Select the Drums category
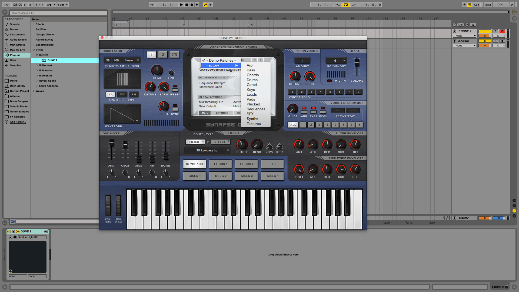The image size is (519, 292). coord(14,29)
